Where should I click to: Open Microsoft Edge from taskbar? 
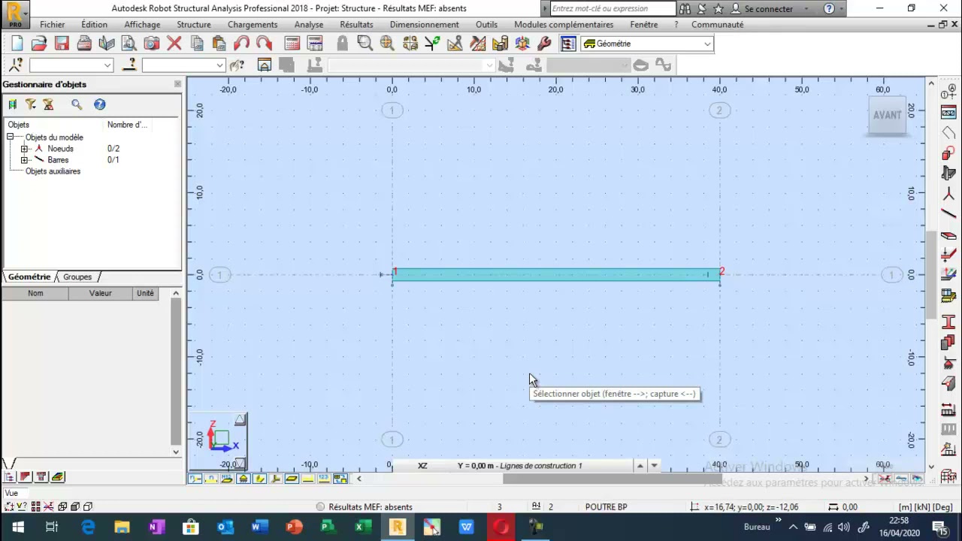(88, 527)
